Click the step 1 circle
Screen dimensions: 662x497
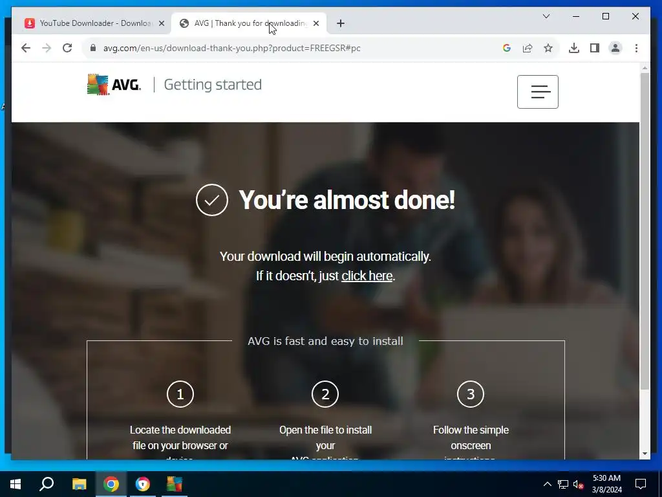pos(180,394)
